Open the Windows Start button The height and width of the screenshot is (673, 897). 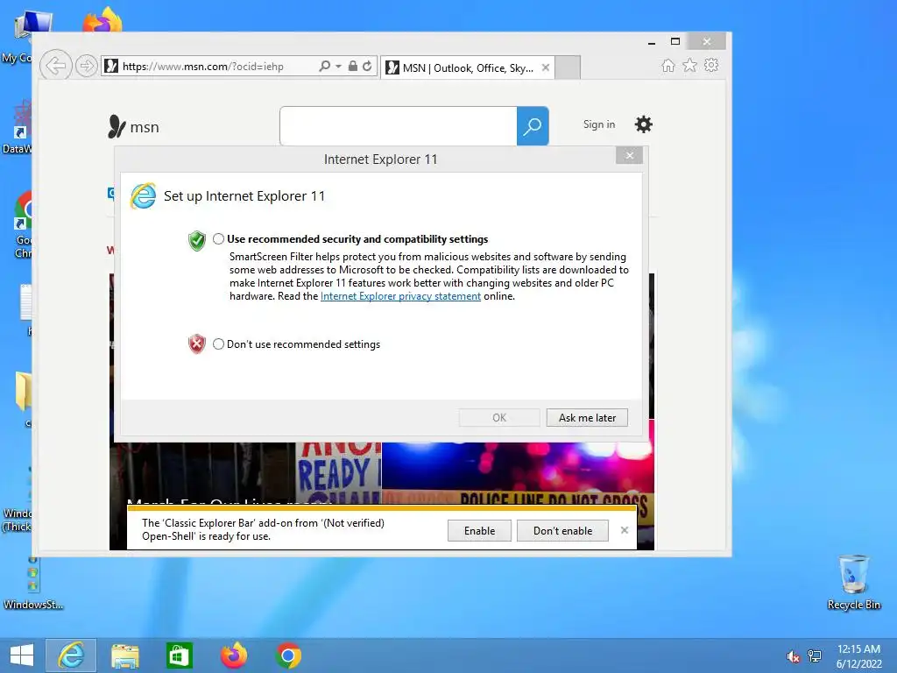click(x=22, y=655)
